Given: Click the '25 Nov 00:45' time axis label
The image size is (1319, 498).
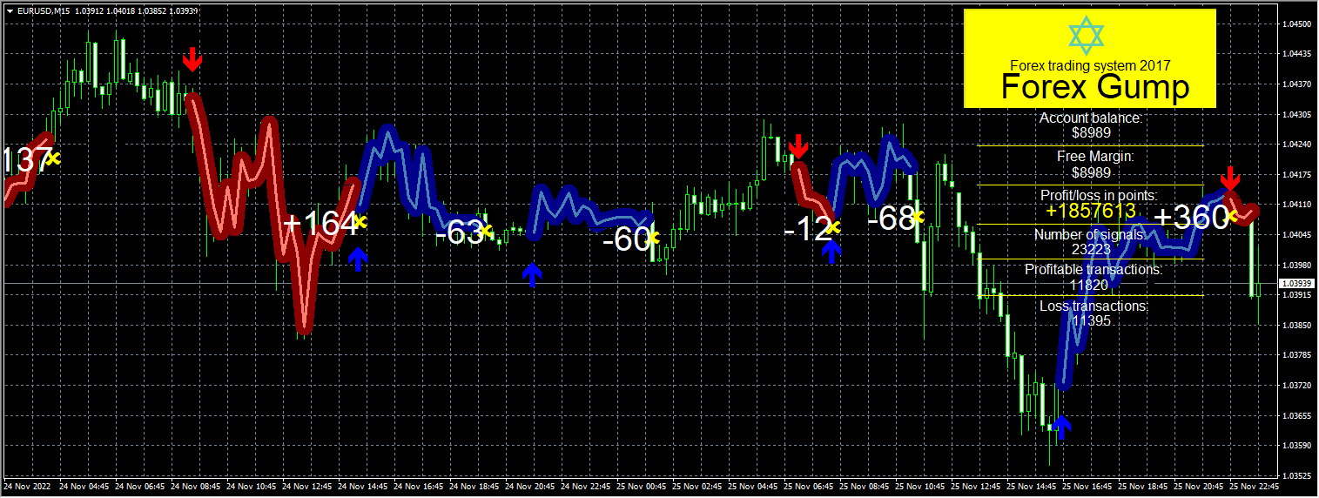Looking at the screenshot, I should (x=643, y=486).
